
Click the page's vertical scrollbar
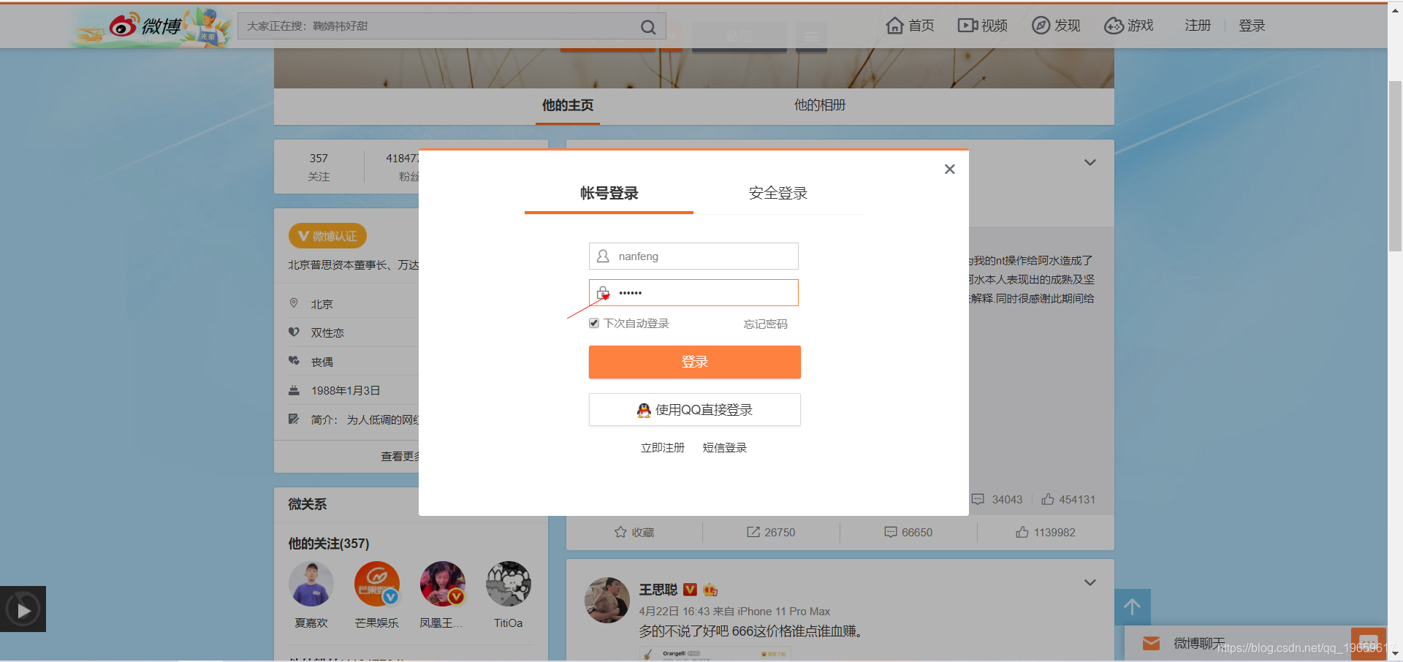coord(1395,166)
